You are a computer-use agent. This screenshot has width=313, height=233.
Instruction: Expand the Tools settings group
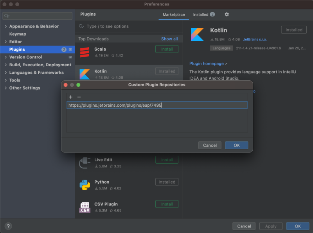5,80
